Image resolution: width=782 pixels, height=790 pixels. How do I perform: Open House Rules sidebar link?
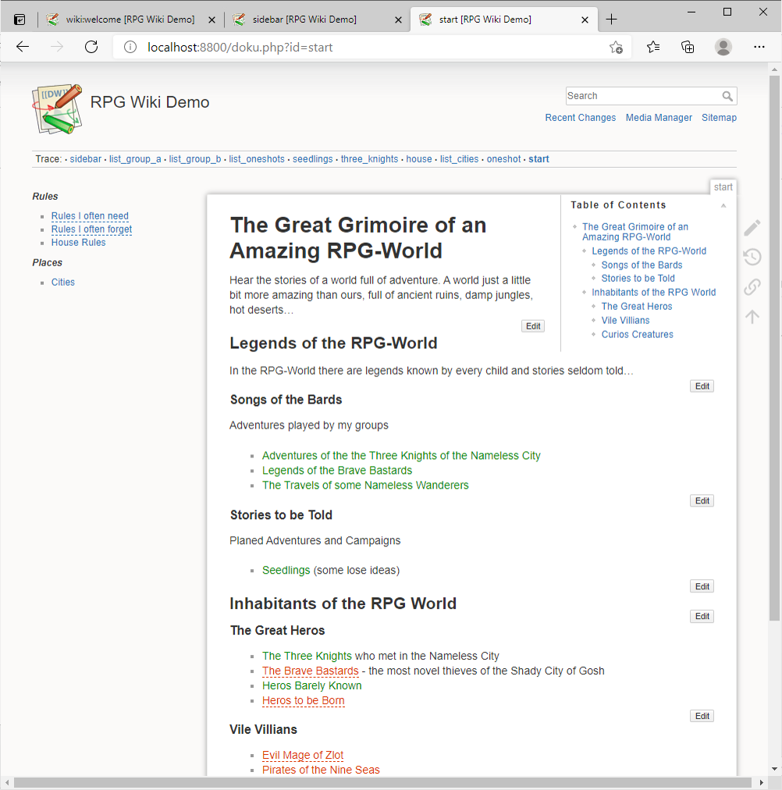pos(78,242)
